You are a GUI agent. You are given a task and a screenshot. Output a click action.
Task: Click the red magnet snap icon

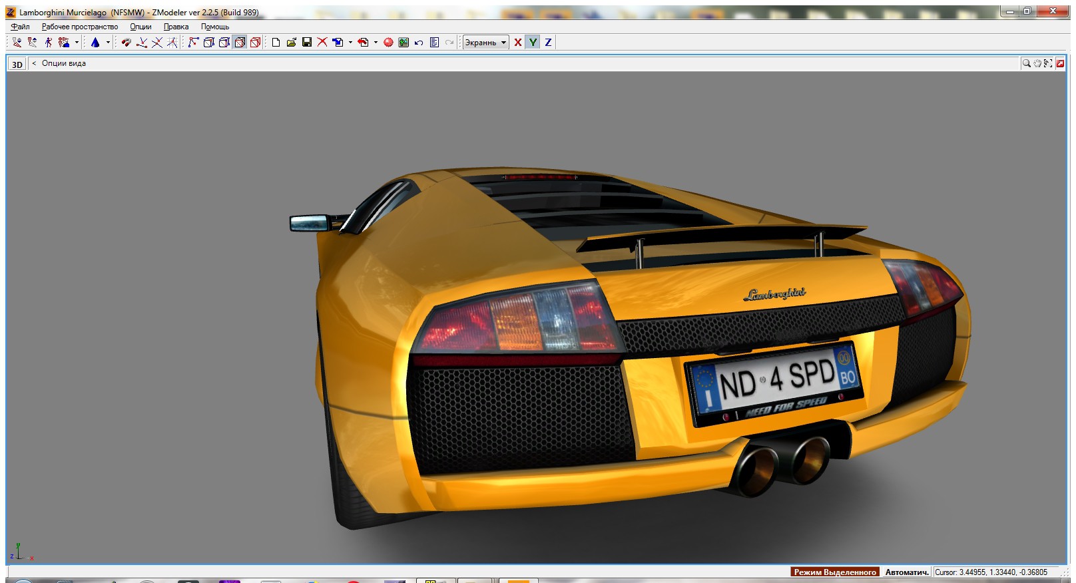pos(126,42)
